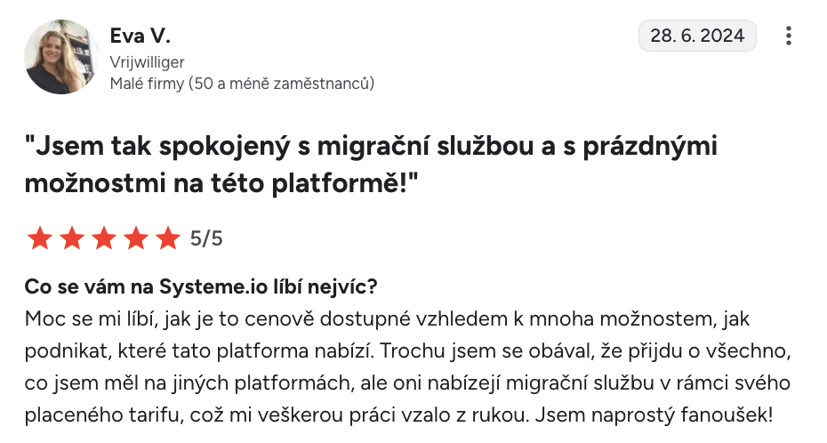
Task: Open the three-dot options menu
Action: pos(788,36)
